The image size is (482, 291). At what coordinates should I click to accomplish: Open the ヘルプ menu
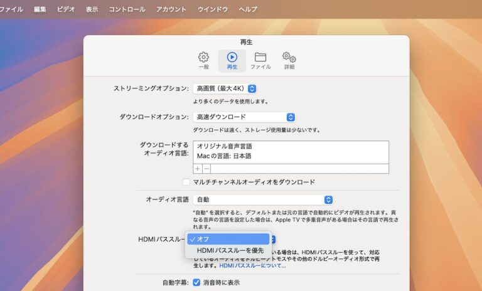[248, 9]
